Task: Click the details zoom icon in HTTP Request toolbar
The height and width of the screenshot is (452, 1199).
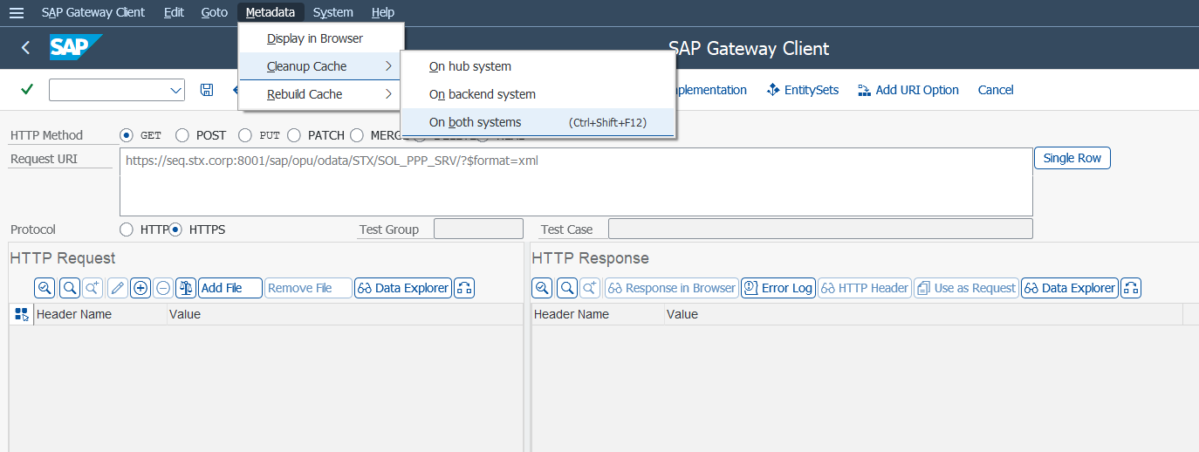Action: [x=45, y=288]
